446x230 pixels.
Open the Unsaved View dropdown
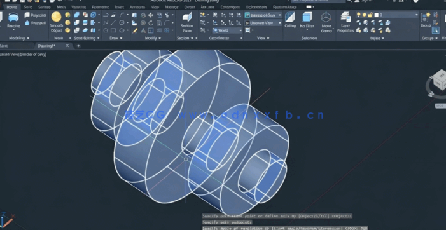pyautogui.click(x=263, y=23)
